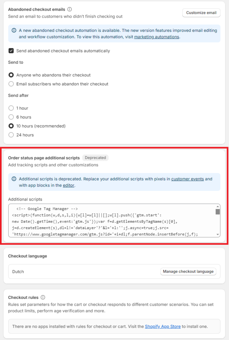This screenshot has width=229, height=340.
Task: Click the info icon in the deprecation notice
Action: pos(14,179)
